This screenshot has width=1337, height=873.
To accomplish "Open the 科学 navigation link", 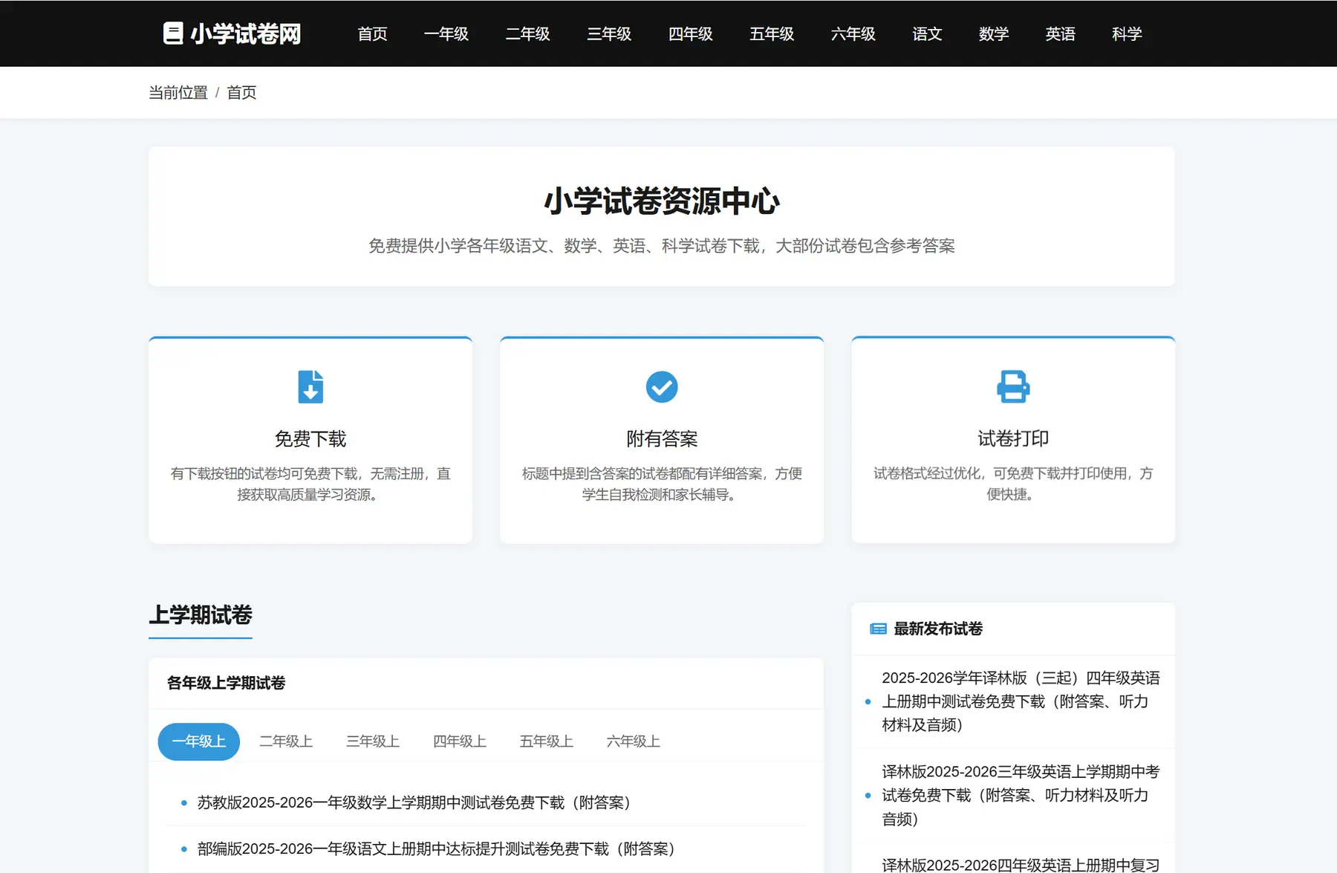I will pyautogui.click(x=1126, y=34).
